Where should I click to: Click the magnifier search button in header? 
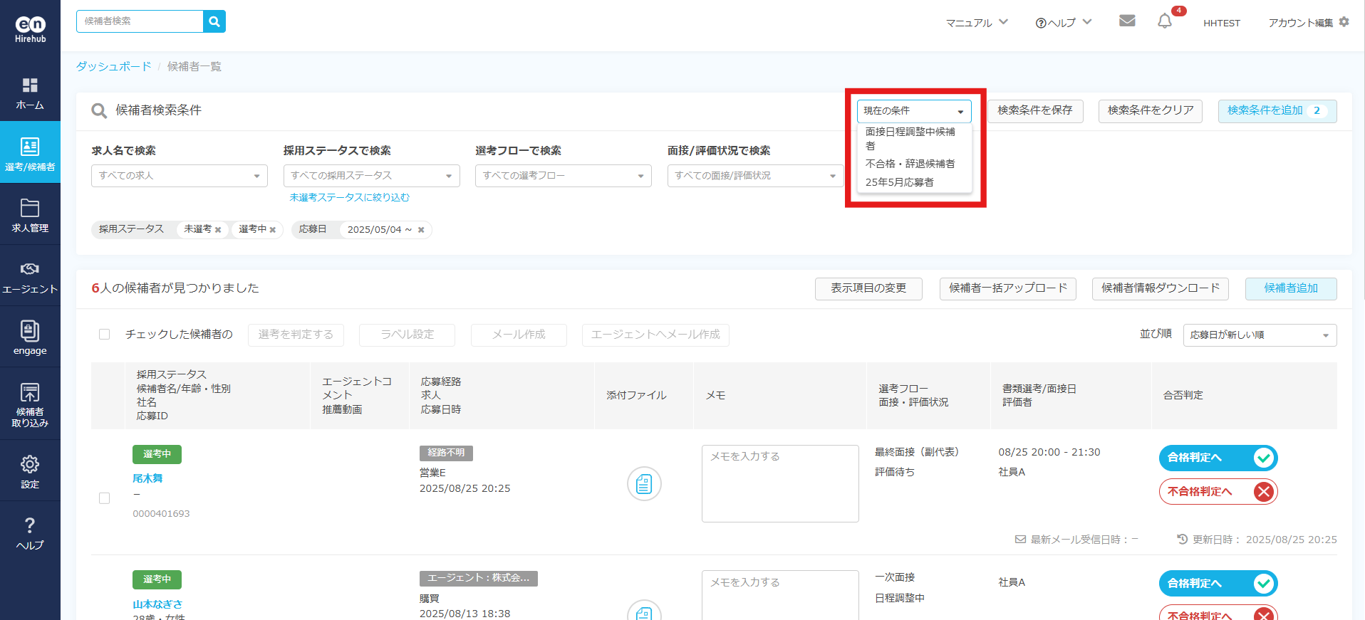point(214,21)
